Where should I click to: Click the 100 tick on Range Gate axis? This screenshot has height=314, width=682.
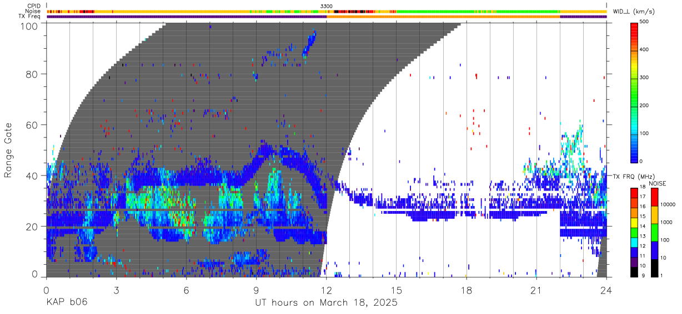coord(30,26)
